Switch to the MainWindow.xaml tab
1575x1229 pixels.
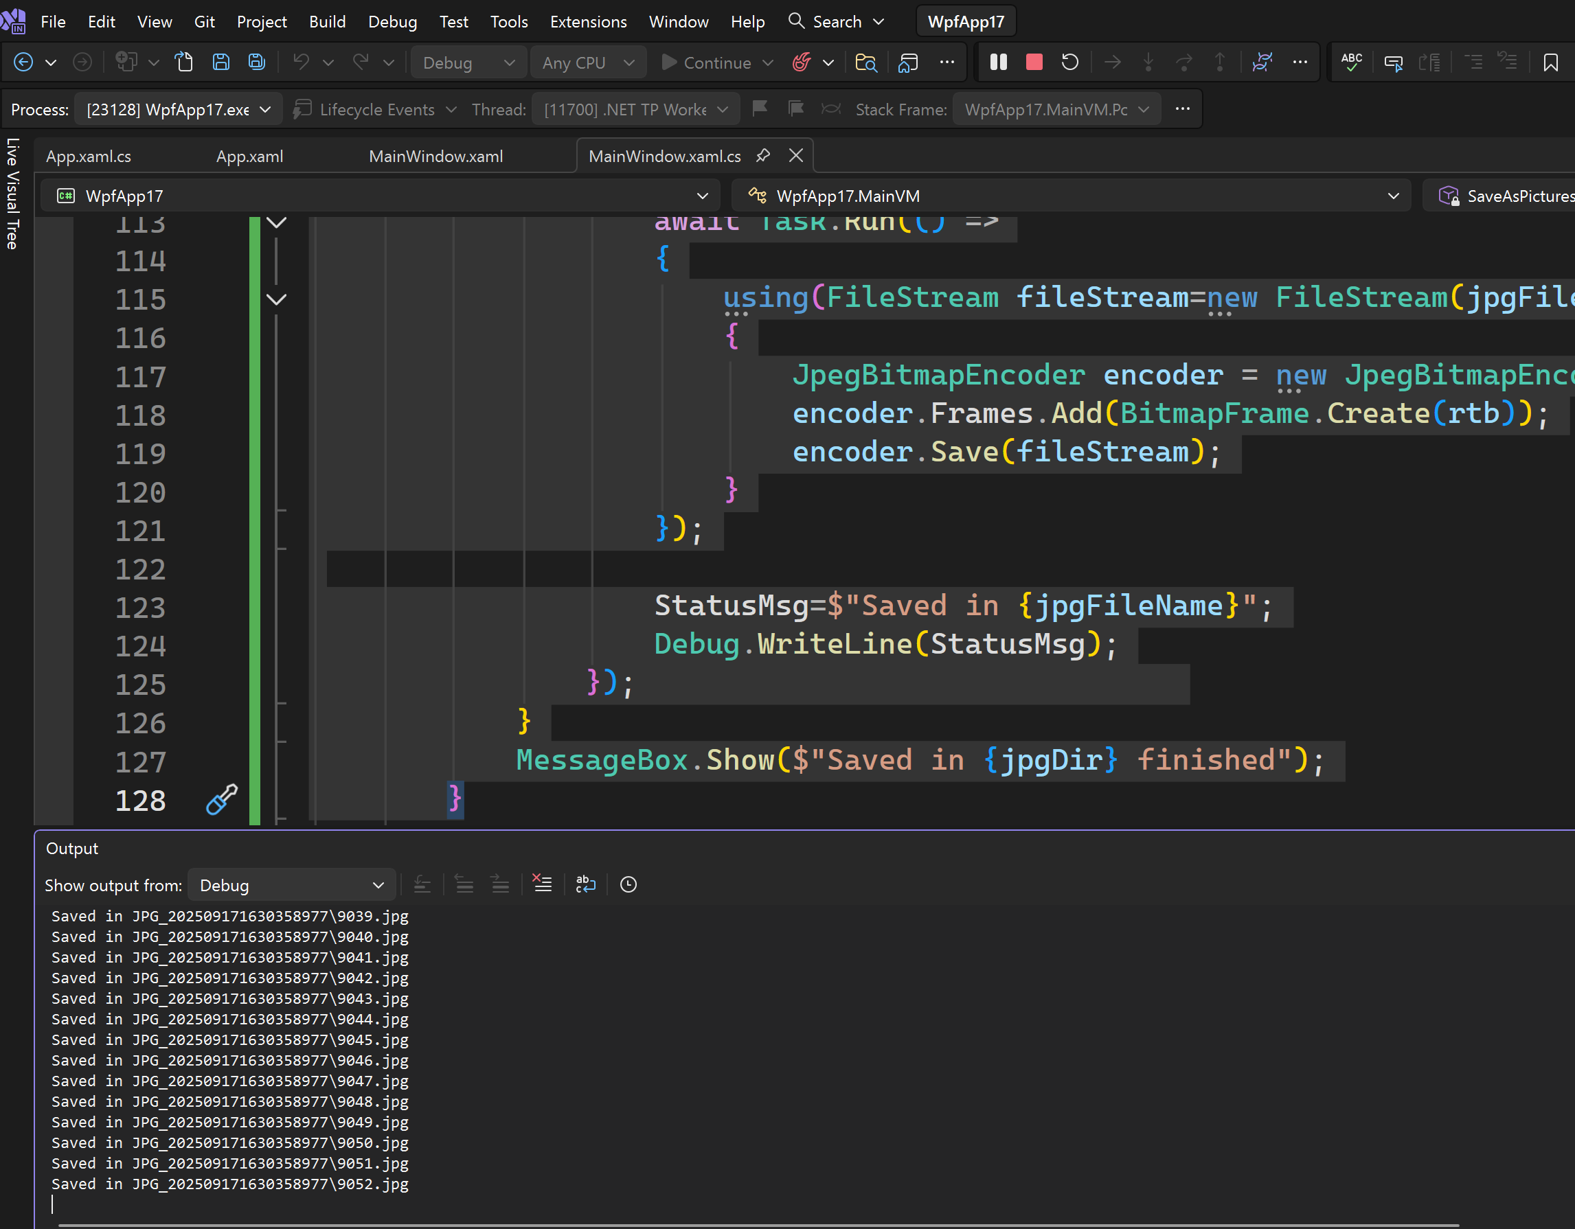point(435,157)
